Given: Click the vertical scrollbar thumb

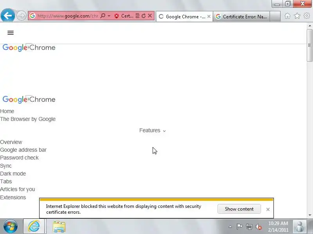Looking at the screenshot, I should (x=310, y=45).
